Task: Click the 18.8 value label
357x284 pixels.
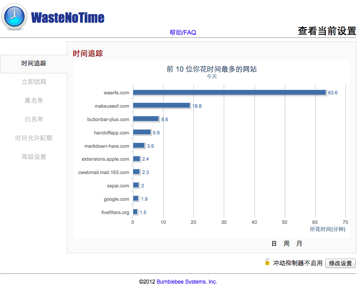Action: 197,106
